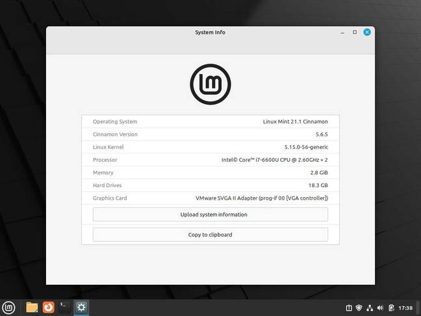Open the power battery tray icon

[391, 308]
